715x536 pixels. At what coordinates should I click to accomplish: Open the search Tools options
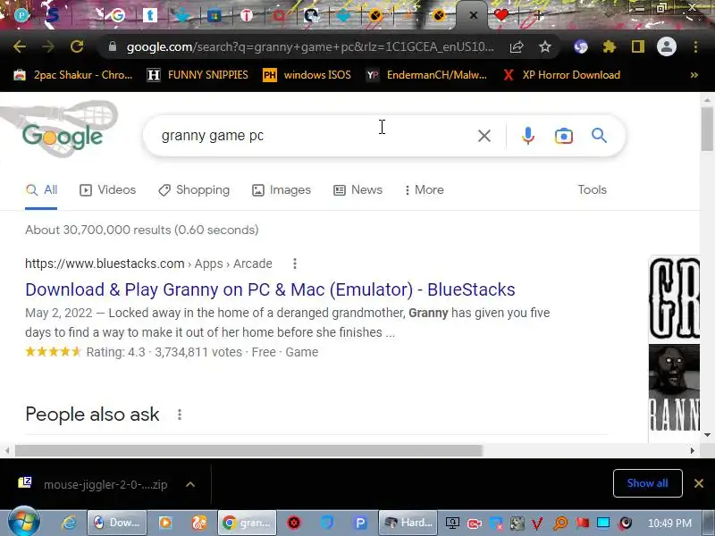tap(592, 189)
